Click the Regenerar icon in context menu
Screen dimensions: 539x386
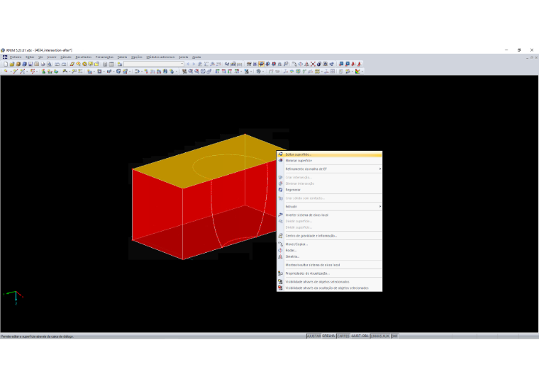[281, 190]
